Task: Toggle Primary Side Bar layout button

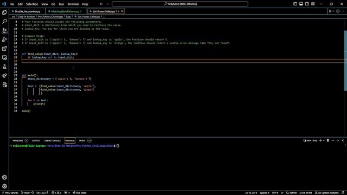Action: coord(295,4)
